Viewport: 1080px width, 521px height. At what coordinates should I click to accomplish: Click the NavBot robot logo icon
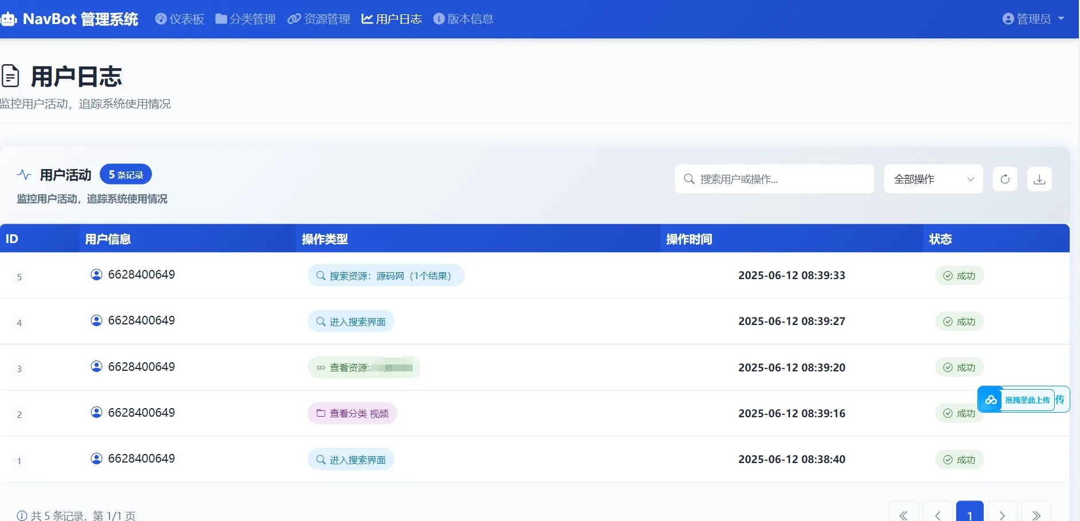pyautogui.click(x=9, y=18)
